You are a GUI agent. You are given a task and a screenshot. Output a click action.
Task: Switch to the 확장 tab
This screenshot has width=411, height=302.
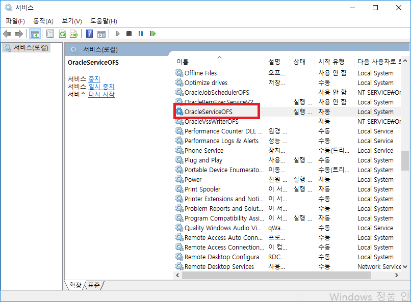(x=75, y=285)
